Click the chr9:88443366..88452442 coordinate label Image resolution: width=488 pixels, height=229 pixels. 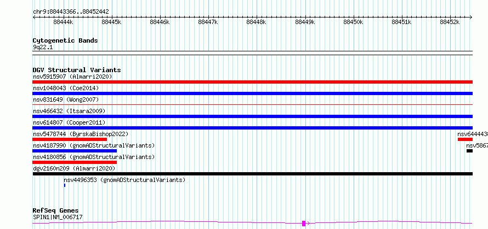(x=71, y=12)
